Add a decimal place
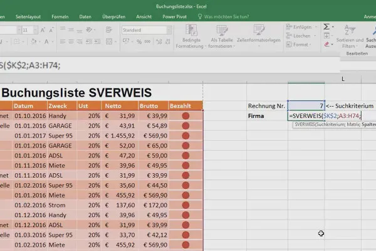This screenshot has width=376, height=251. [159, 41]
